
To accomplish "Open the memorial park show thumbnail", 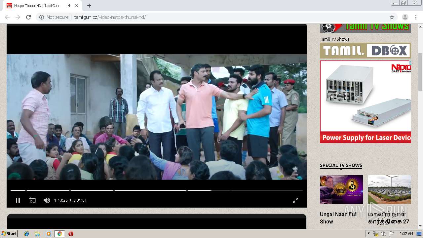I will (390, 189).
